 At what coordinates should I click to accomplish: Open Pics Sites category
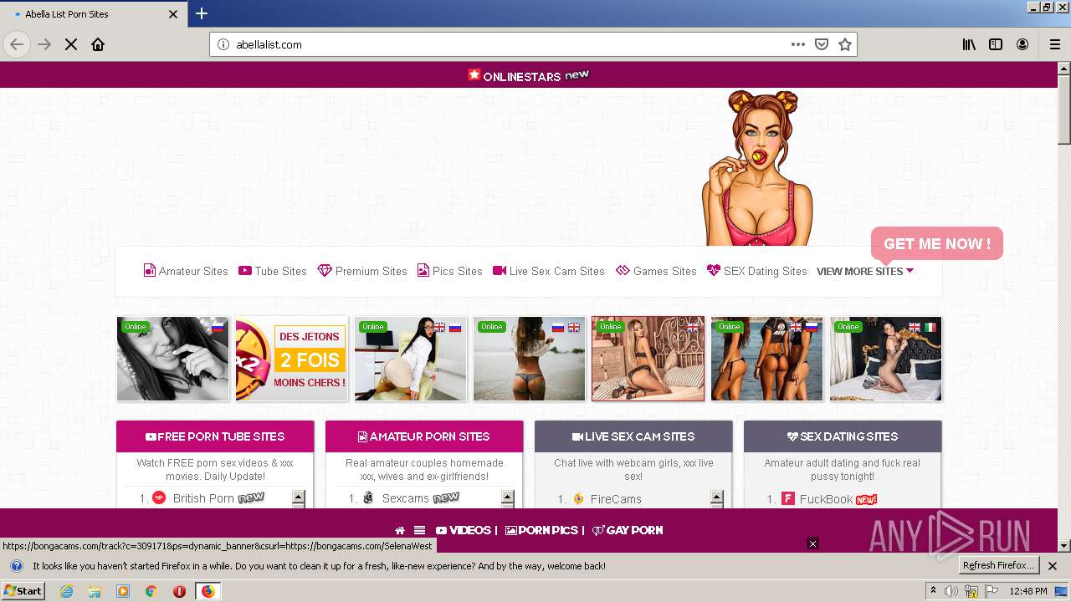click(450, 271)
